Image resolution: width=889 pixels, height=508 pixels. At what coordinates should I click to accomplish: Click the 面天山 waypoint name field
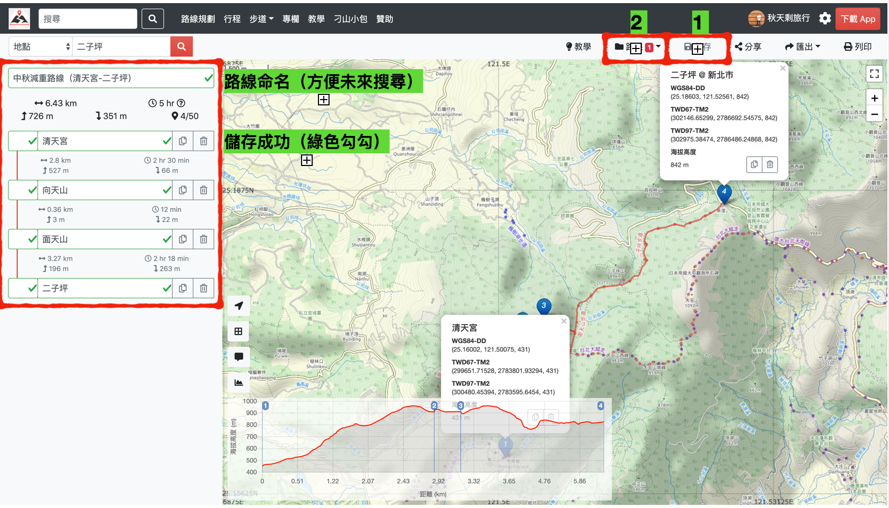pos(105,239)
